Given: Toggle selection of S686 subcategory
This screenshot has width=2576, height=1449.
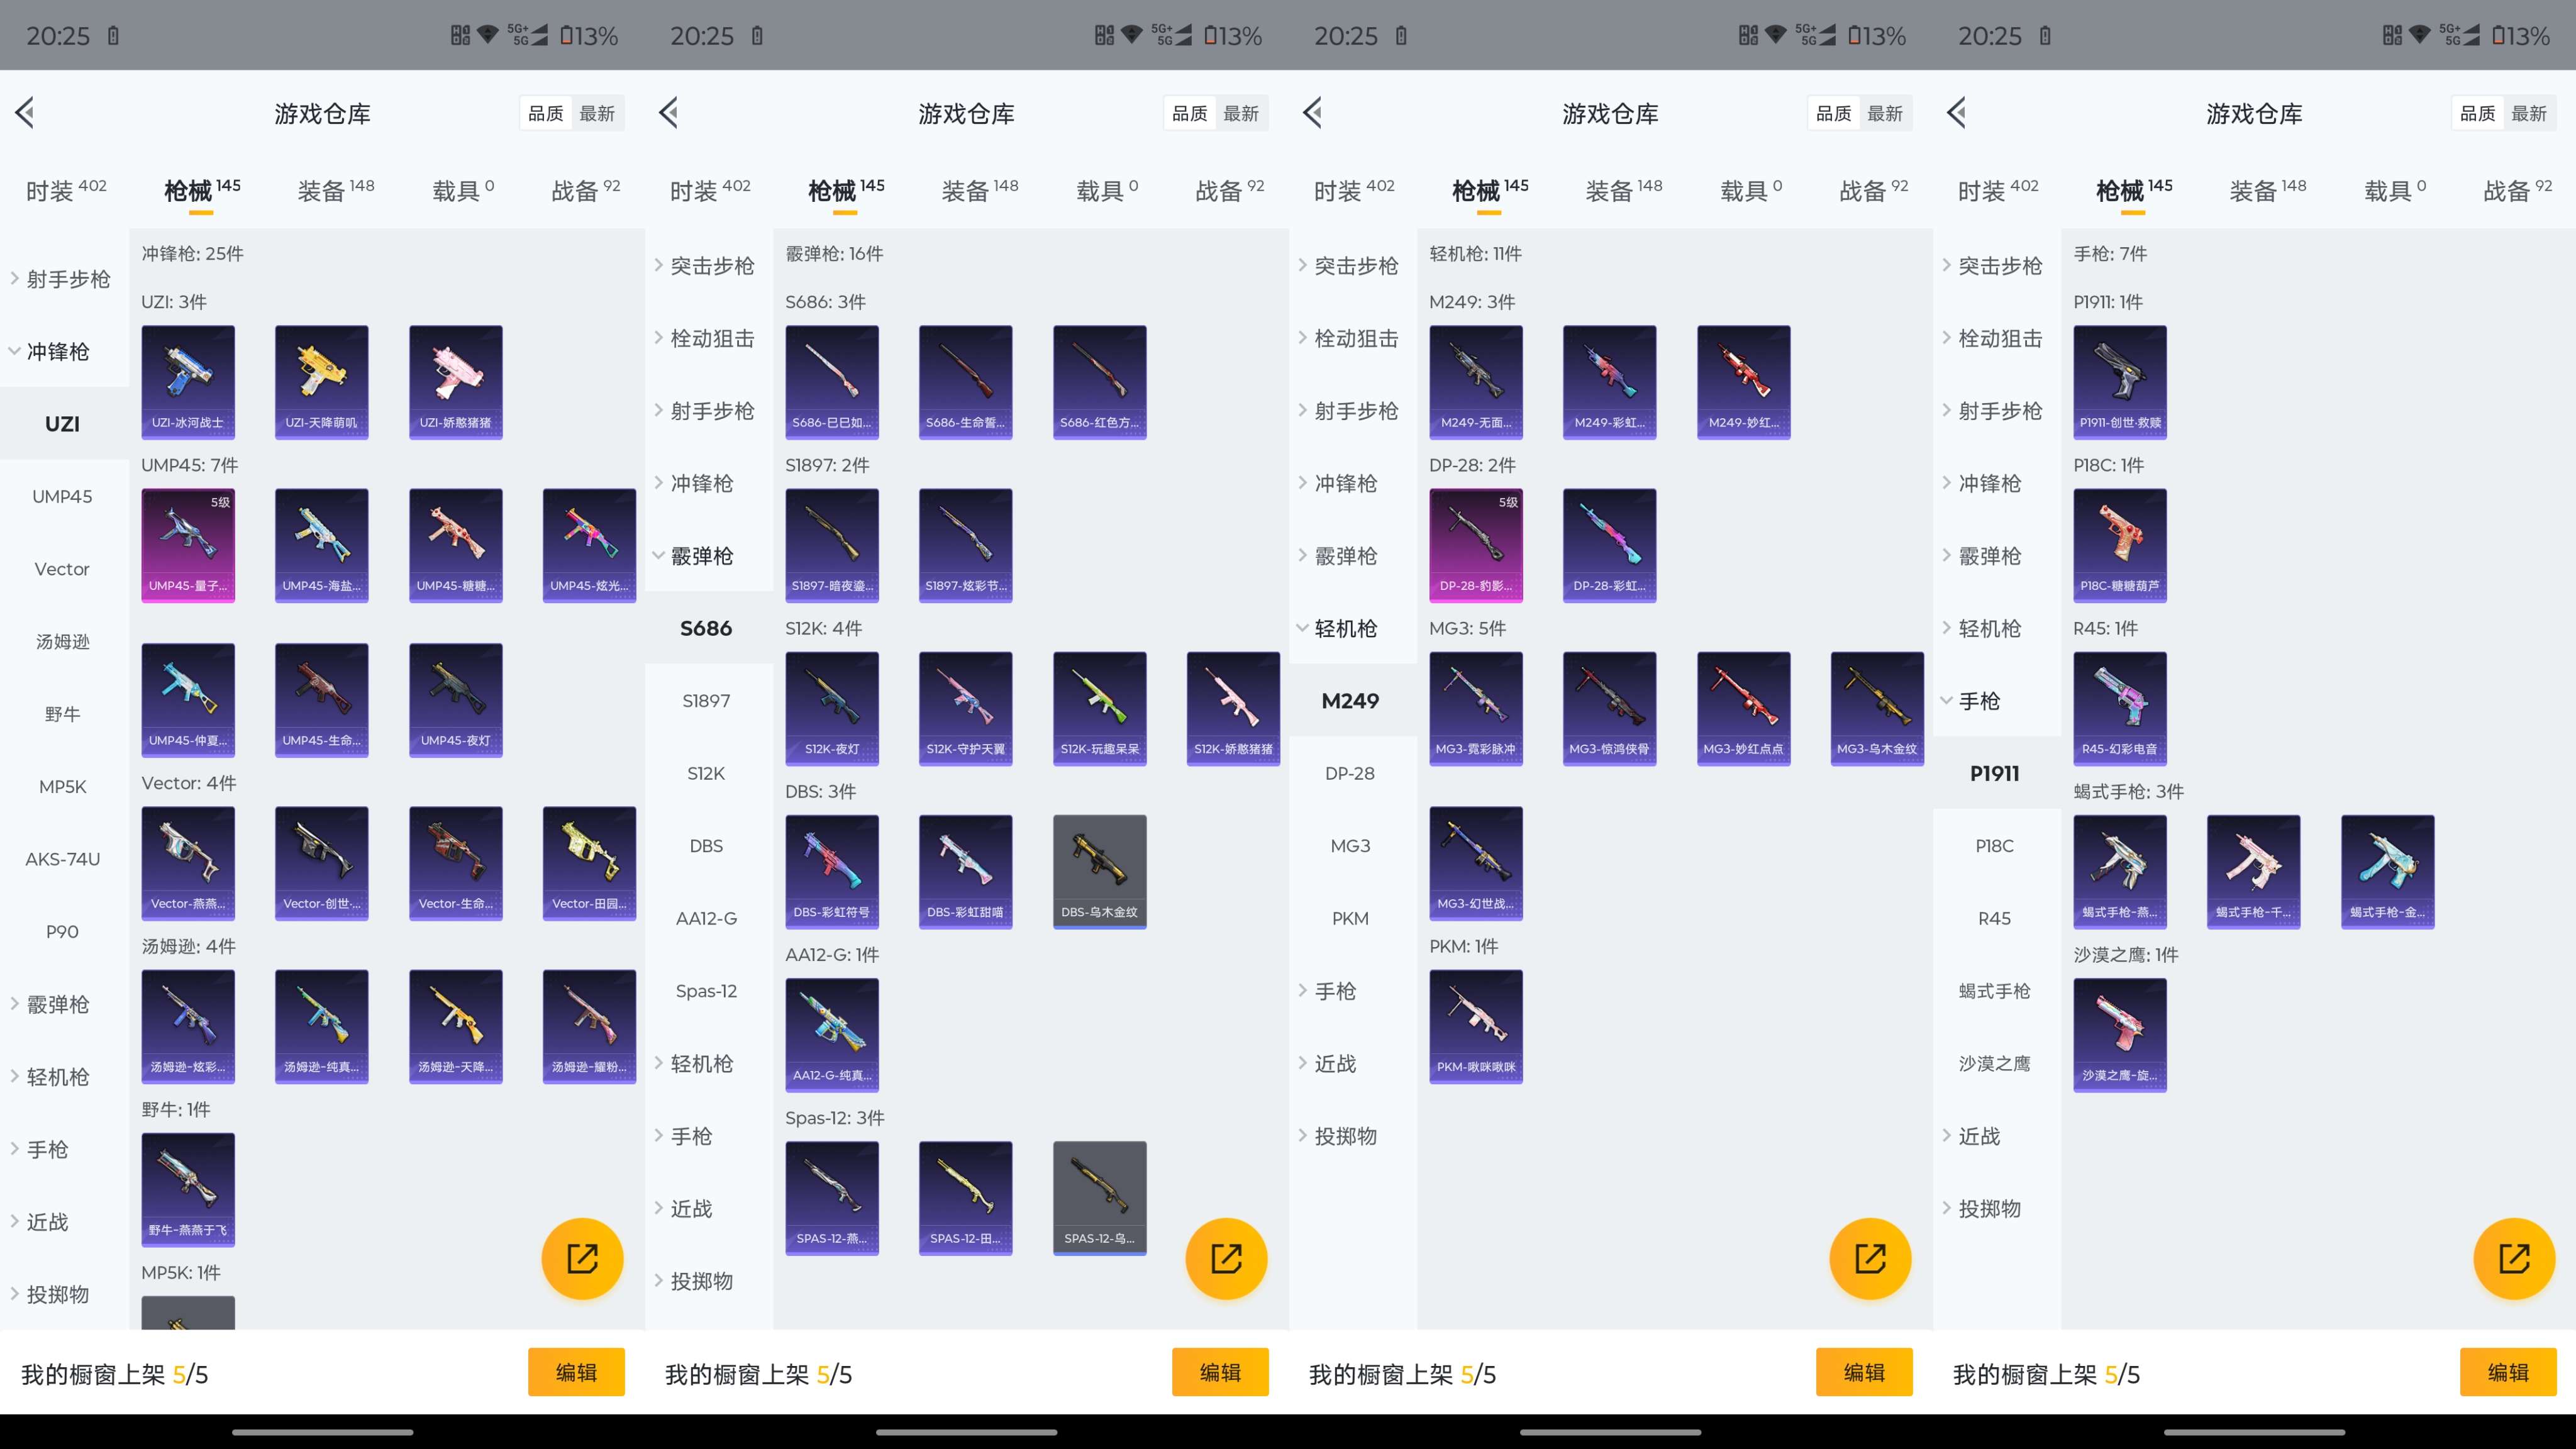Looking at the screenshot, I should (x=705, y=628).
